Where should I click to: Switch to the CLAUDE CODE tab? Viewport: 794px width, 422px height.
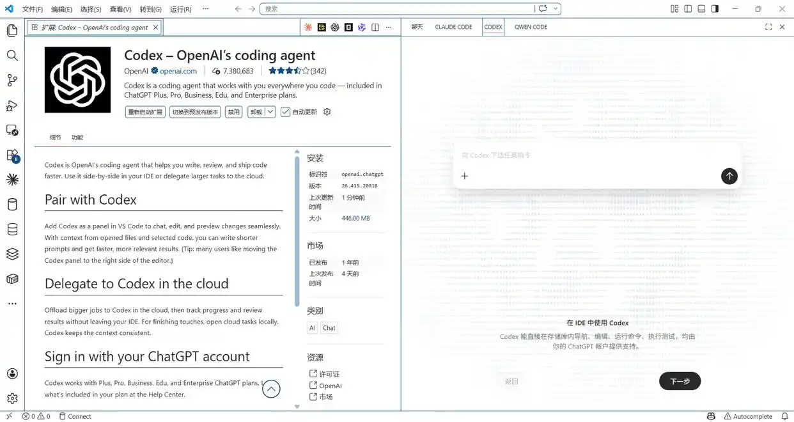click(x=453, y=27)
